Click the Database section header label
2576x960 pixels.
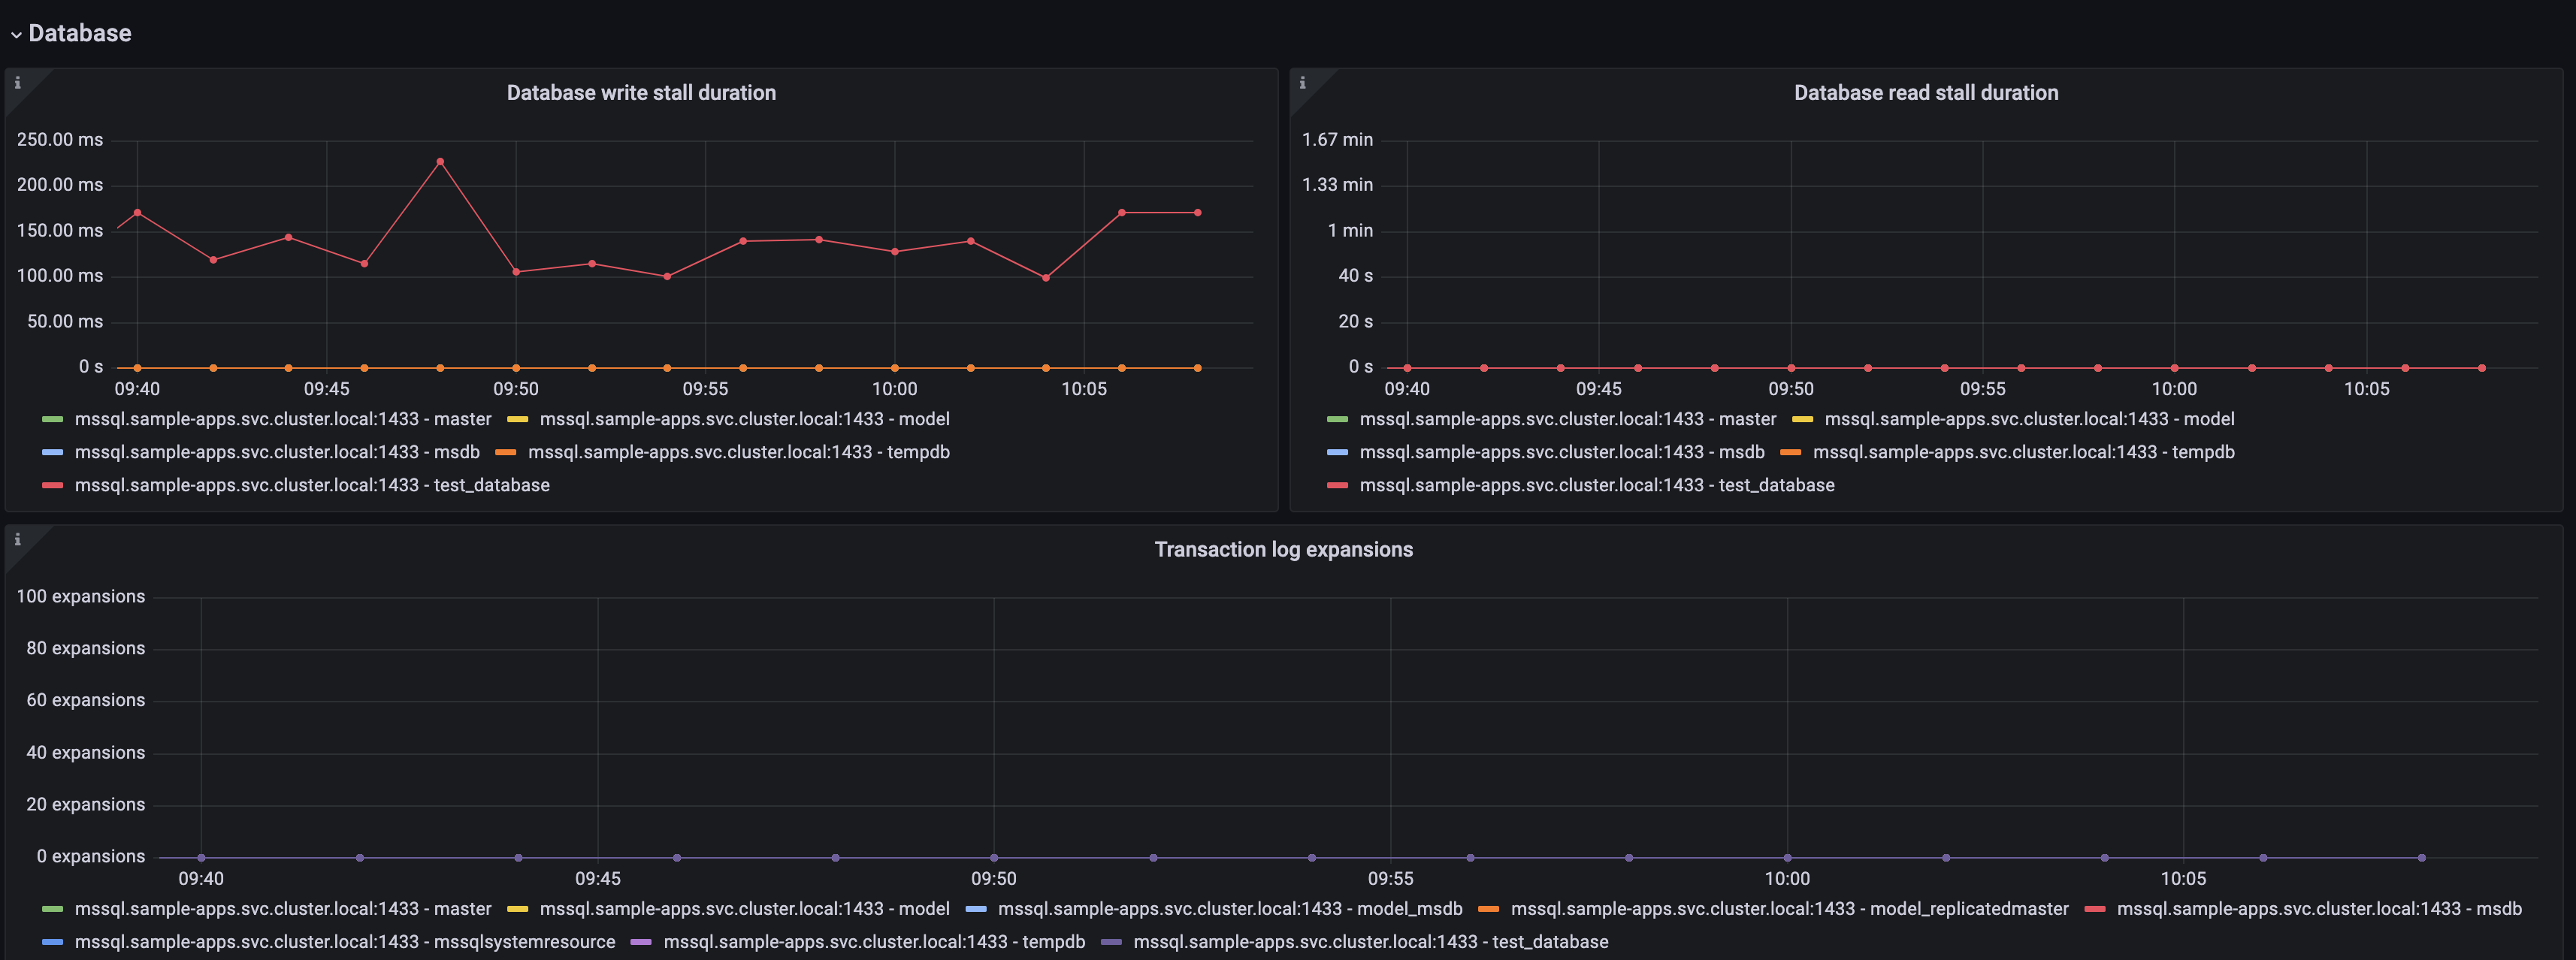tap(80, 33)
